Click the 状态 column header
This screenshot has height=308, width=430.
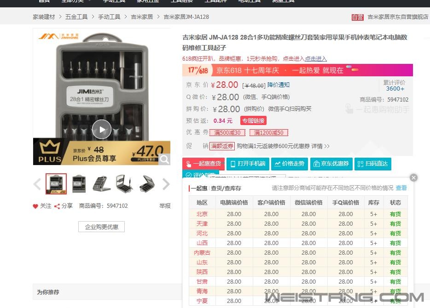click(x=395, y=203)
